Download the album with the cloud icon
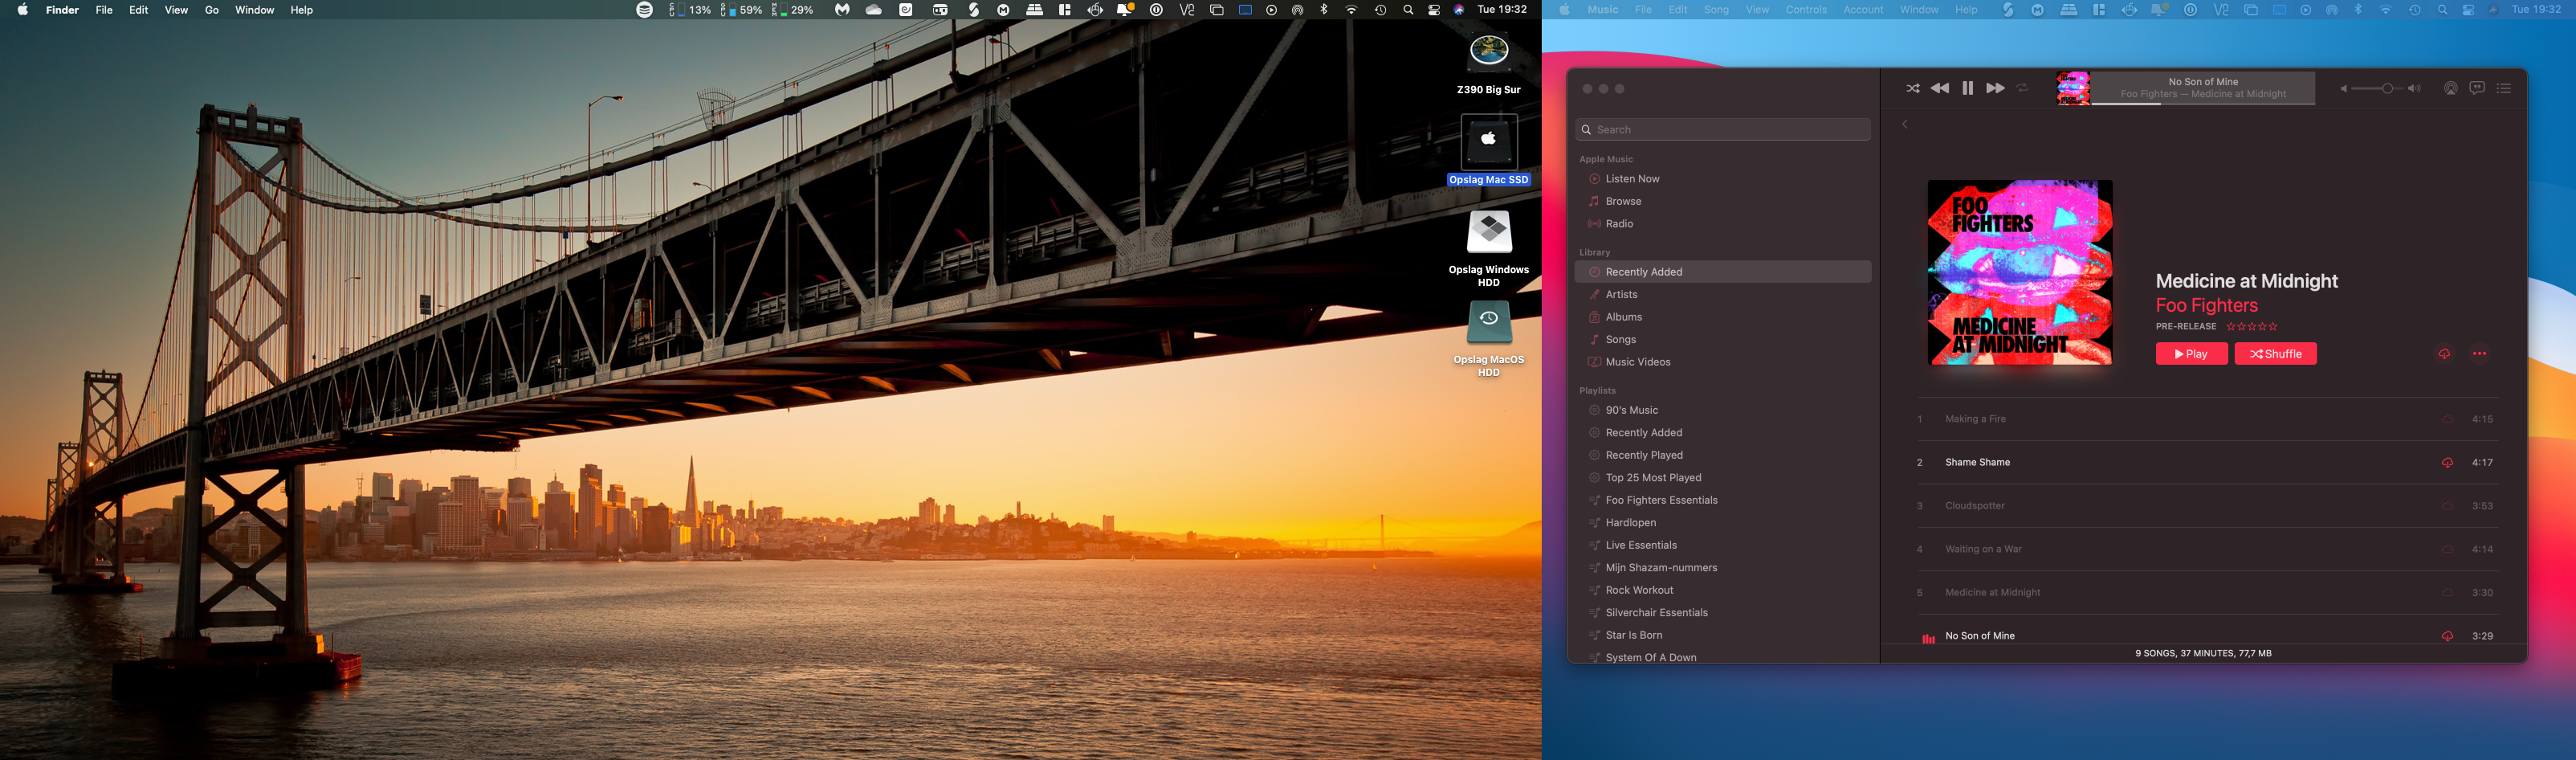The width and height of the screenshot is (2576, 760). point(2444,354)
